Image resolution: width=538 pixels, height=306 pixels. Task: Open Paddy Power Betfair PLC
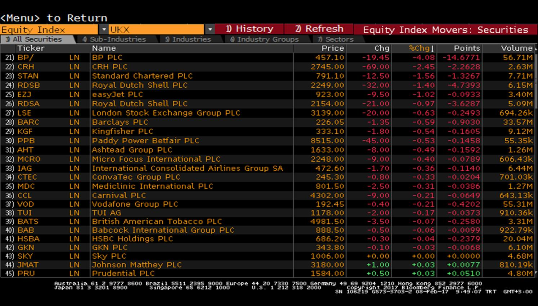tap(145, 141)
